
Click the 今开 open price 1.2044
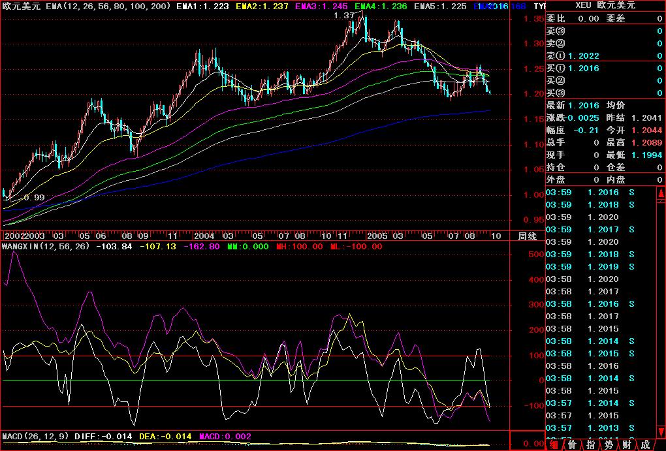646,130
